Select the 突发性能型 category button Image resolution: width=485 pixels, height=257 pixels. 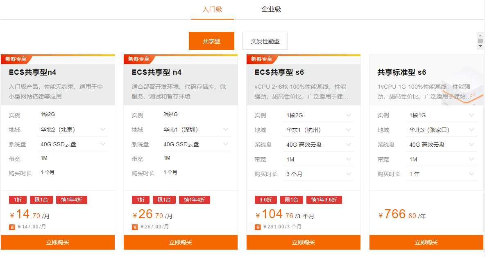tap(265, 41)
